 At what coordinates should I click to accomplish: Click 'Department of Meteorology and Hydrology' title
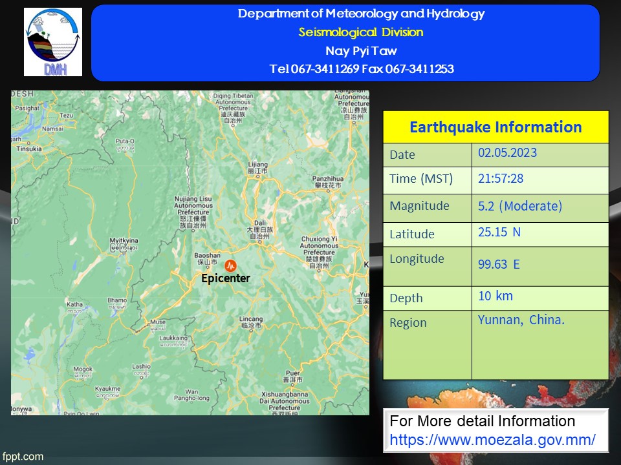361,14
